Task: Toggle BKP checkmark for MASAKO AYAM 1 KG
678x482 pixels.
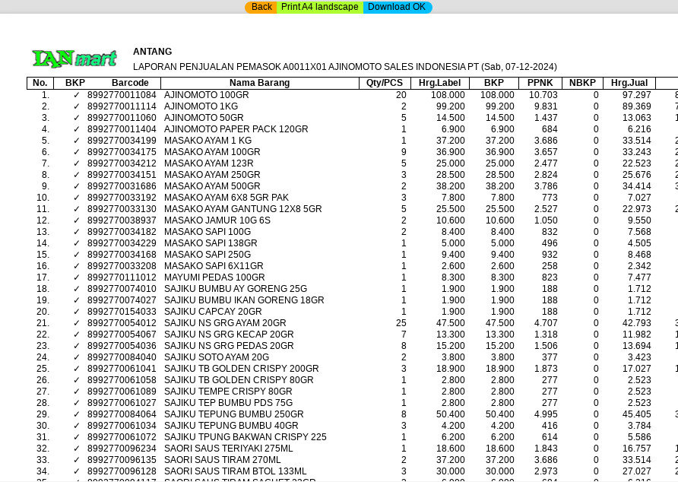Action: (76, 141)
